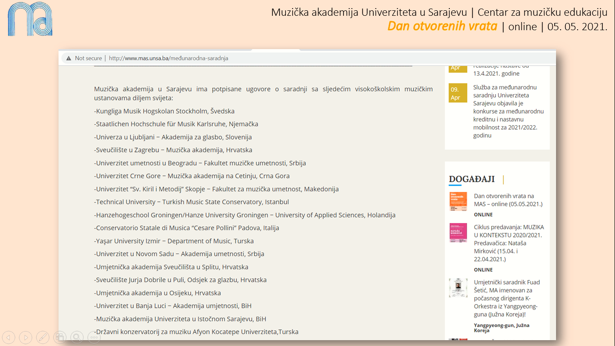
Task: Activate the slideshow zoom magnifier
Action: [77, 337]
